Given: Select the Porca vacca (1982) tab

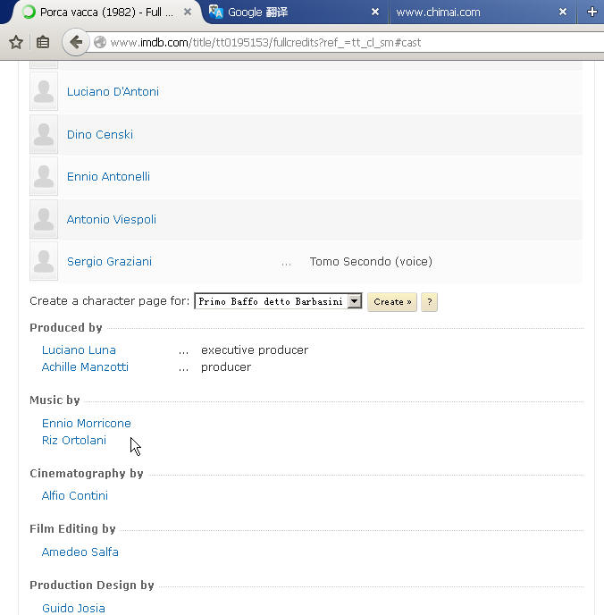Looking at the screenshot, I should [106, 13].
